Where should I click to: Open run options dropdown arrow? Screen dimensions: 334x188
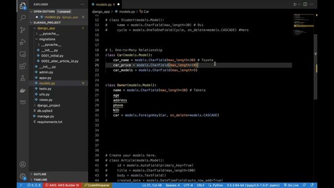pos(299,4)
